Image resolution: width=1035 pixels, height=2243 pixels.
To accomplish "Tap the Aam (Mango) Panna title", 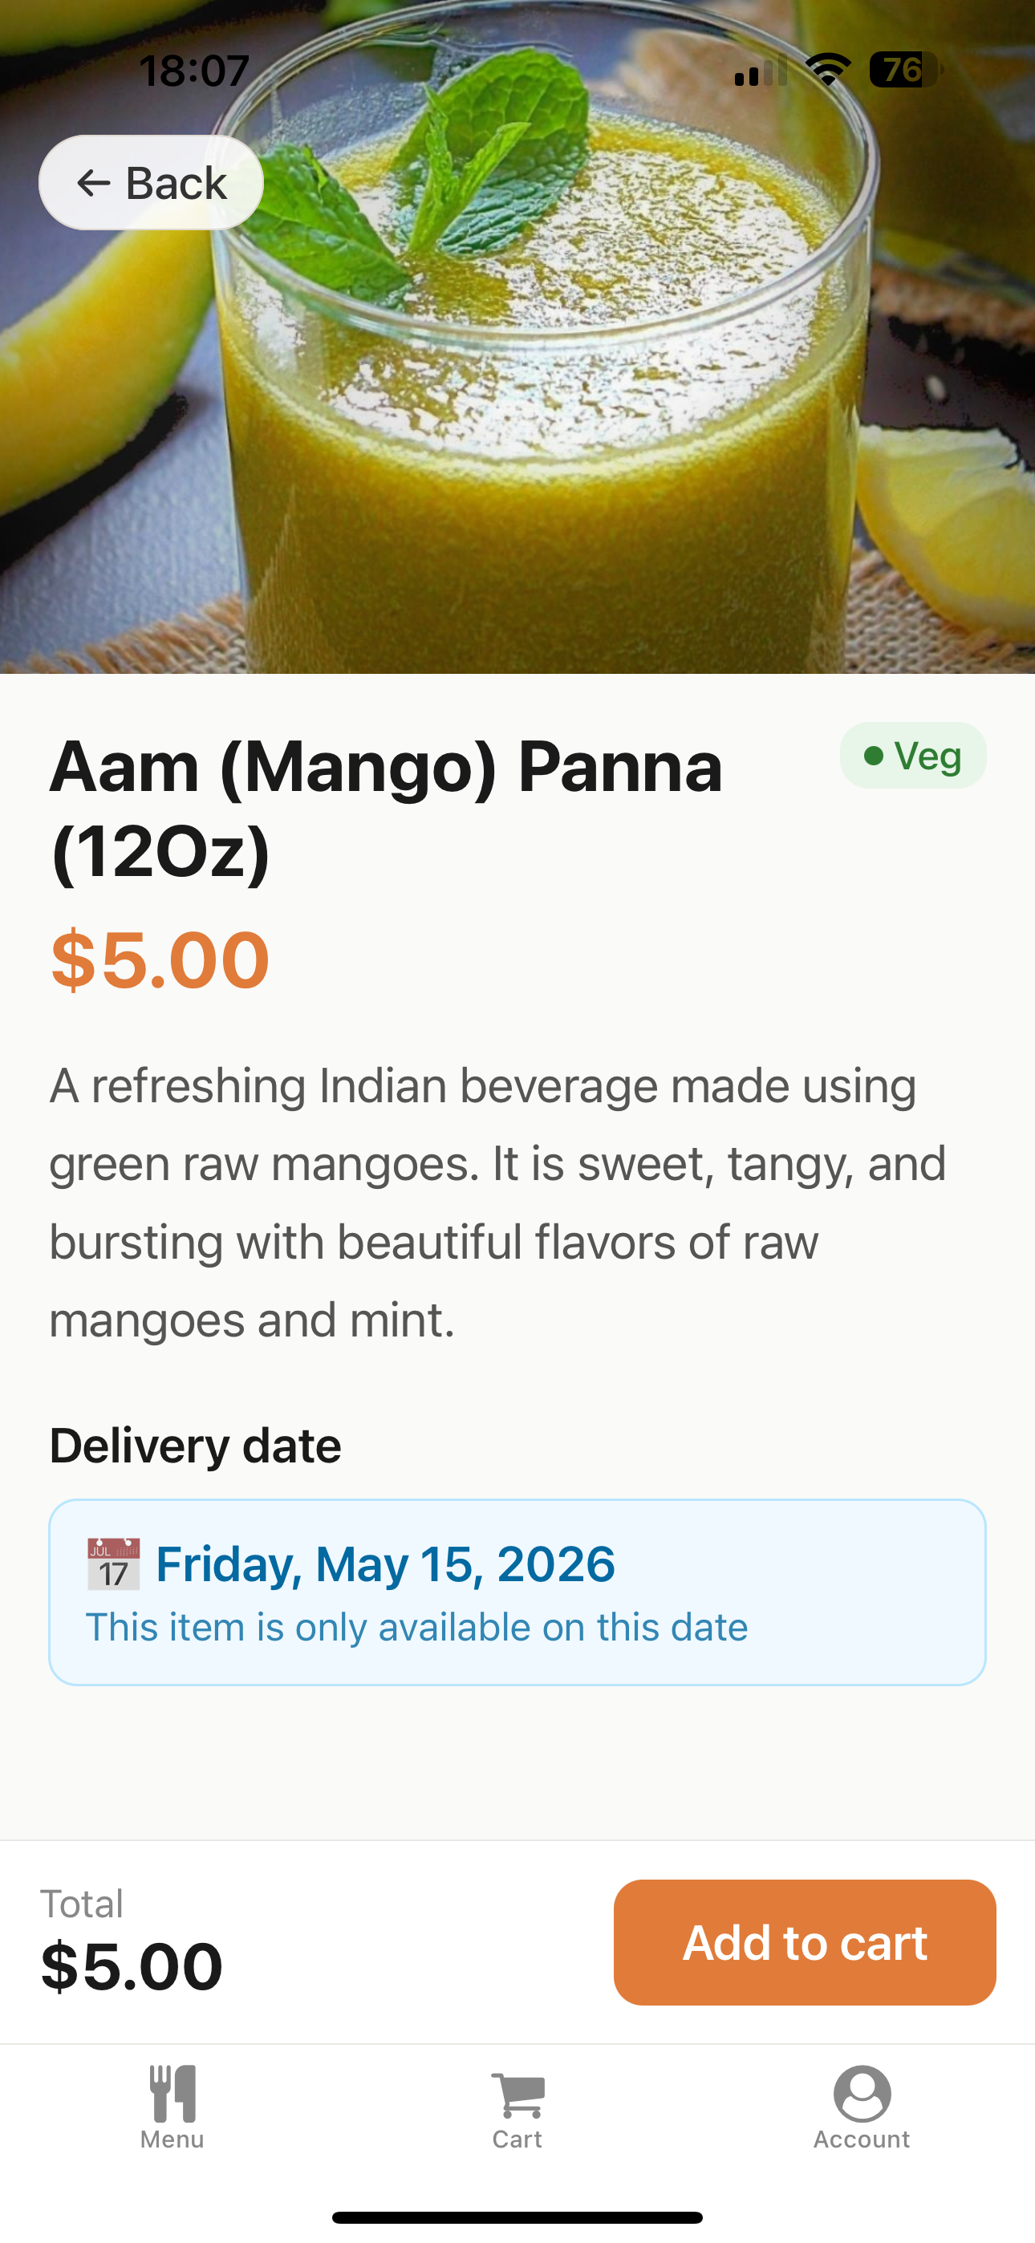I will pos(386,809).
